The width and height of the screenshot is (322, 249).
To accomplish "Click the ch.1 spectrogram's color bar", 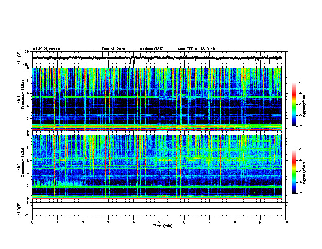I will pyautogui.click(x=294, y=104).
